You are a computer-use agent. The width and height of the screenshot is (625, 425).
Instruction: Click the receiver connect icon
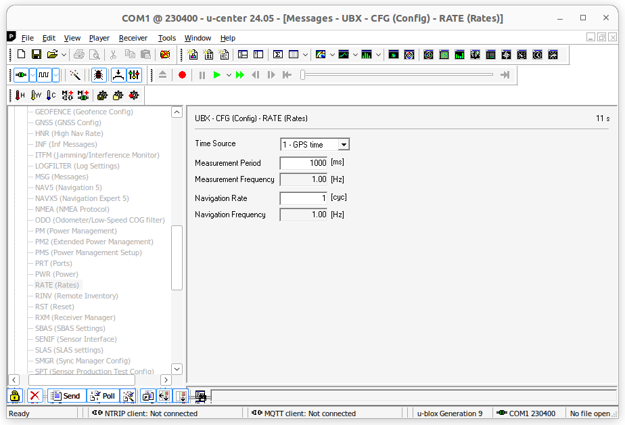coord(21,74)
